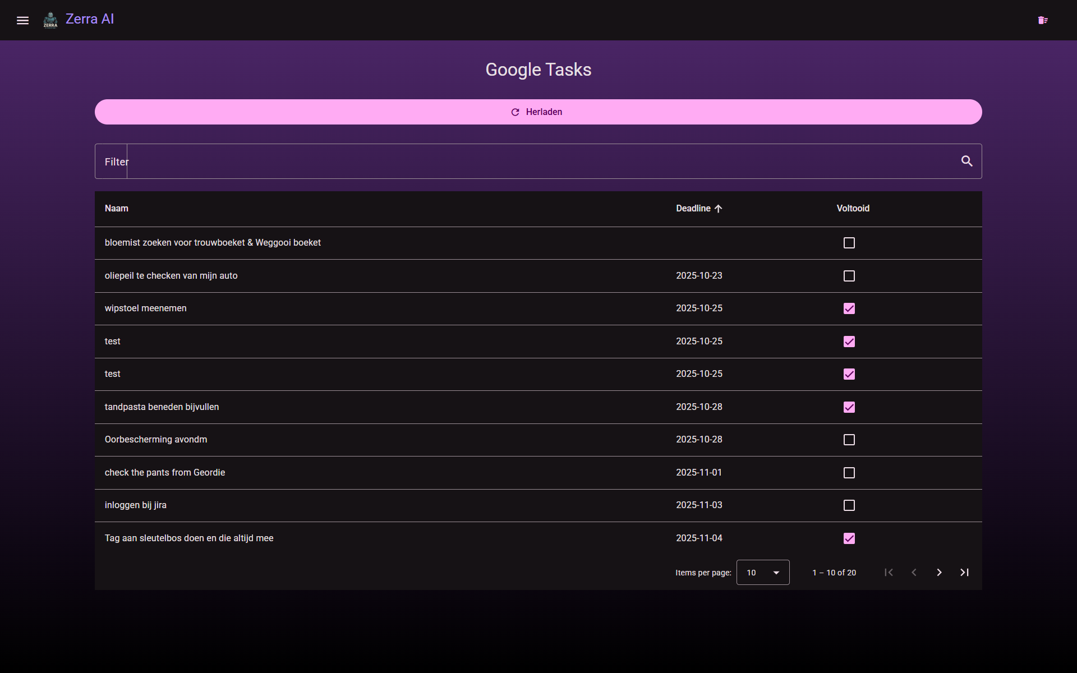Click the tandpasta beneden bijvullen task name

162,407
